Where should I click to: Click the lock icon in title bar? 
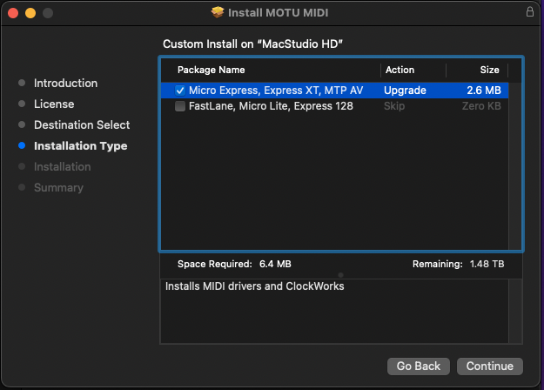coord(530,12)
